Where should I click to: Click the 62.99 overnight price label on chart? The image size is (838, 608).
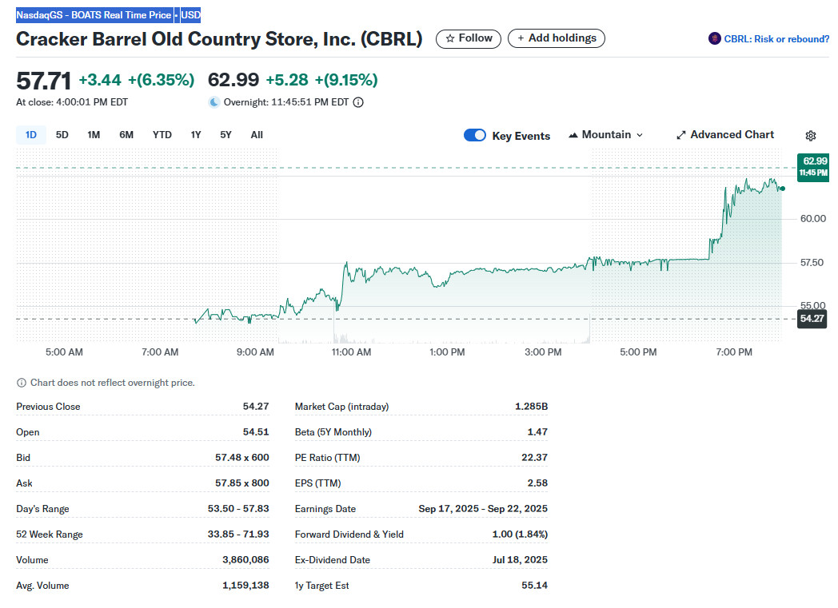[813, 166]
